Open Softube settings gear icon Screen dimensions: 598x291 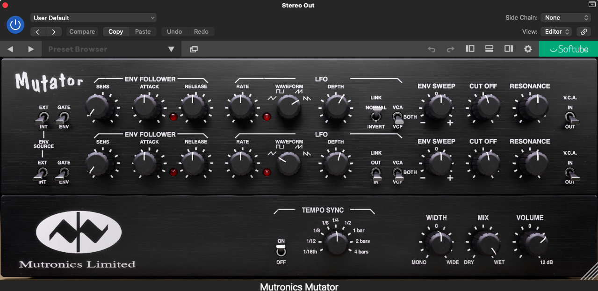coord(528,49)
